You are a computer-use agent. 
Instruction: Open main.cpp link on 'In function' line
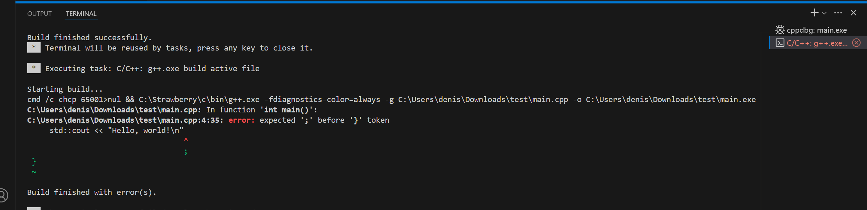point(112,110)
